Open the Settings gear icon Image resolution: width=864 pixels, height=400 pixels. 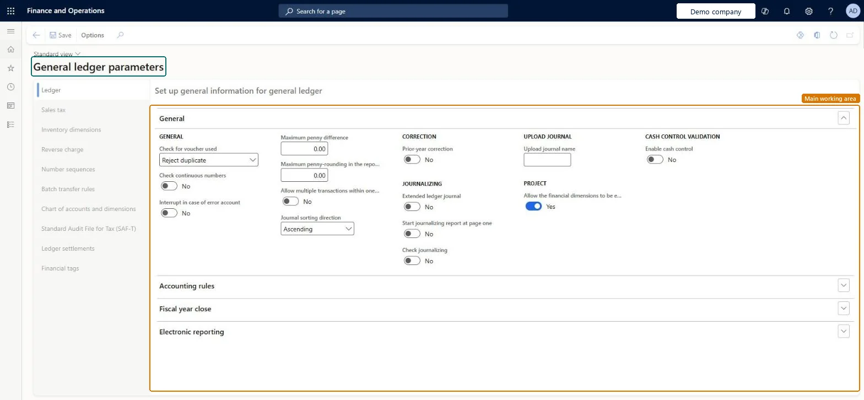[809, 11]
